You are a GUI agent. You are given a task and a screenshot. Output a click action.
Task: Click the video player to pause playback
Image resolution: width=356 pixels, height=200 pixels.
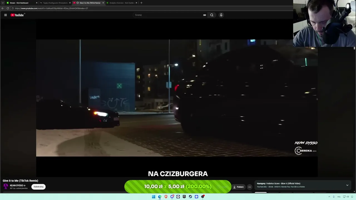pos(177,98)
